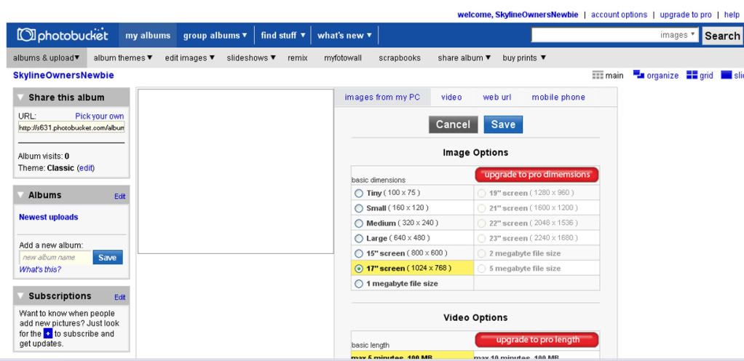The width and height of the screenshot is (744, 361).
Task: Click the welcome, SkylineOwnersNewbie link
Action: click(x=518, y=15)
